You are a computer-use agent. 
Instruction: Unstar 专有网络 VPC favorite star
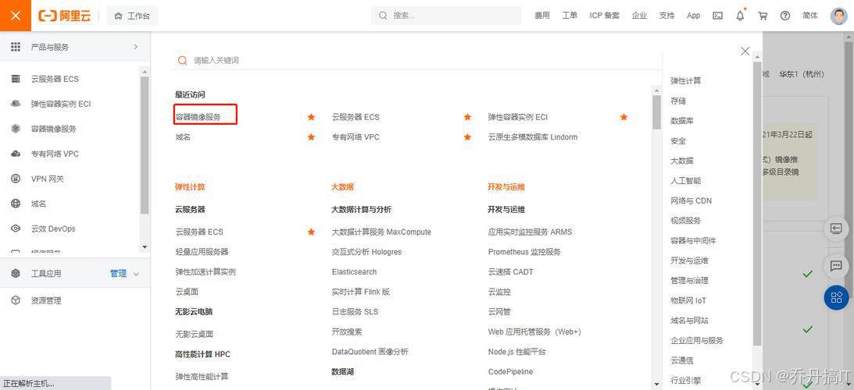[467, 137]
